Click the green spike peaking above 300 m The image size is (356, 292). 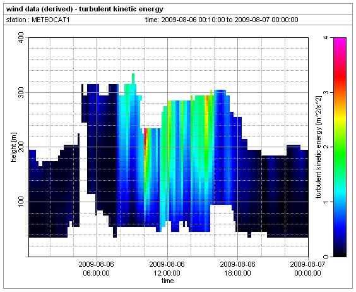[x=133, y=79]
